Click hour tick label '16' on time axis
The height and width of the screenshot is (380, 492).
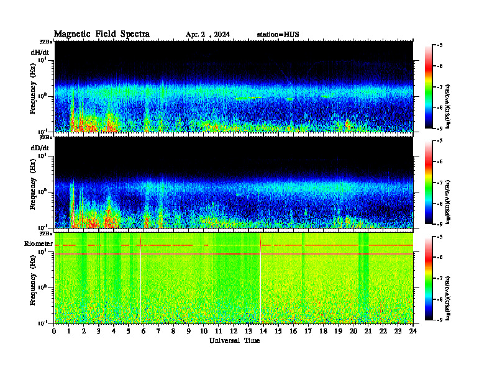pyautogui.click(x=293, y=331)
